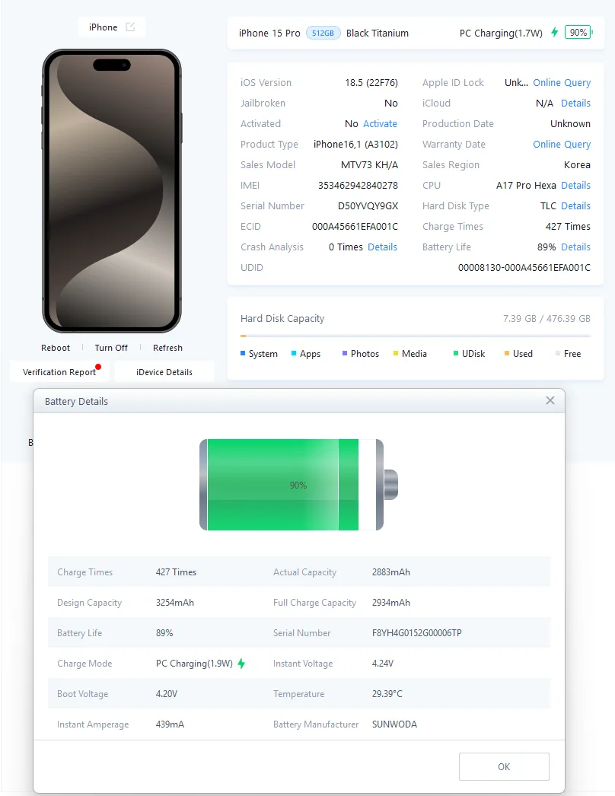
Task: Click the SUNWODA battery manufacturer value
Action: 394,724
